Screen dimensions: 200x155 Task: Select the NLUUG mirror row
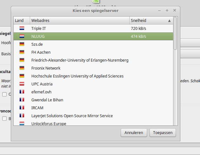coord(93,36)
